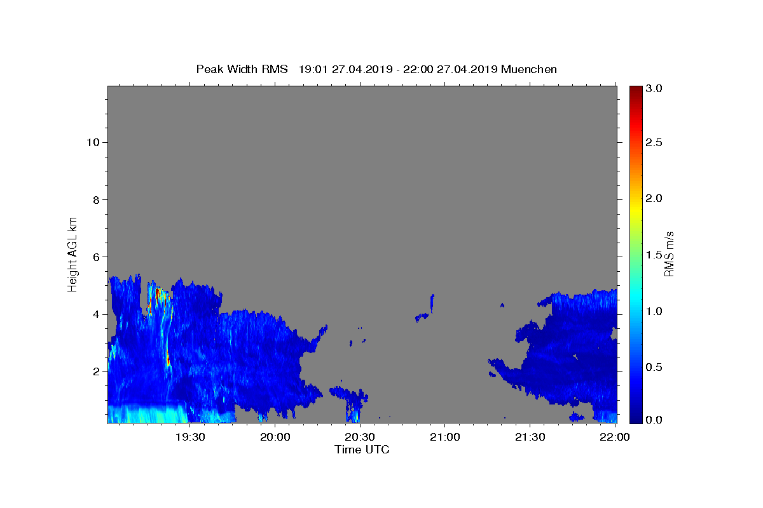This screenshot has height=508, width=763.
Task: Click the height tick label 2
Action: [x=95, y=371]
